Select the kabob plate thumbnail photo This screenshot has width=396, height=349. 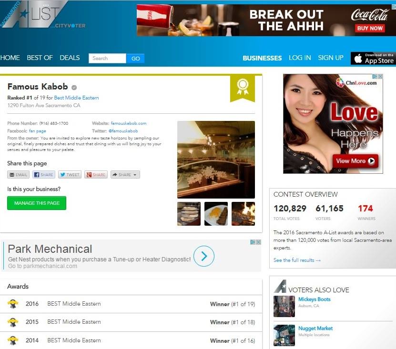coord(216,214)
